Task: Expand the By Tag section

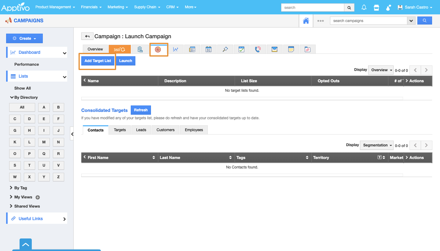Action: 20,188
